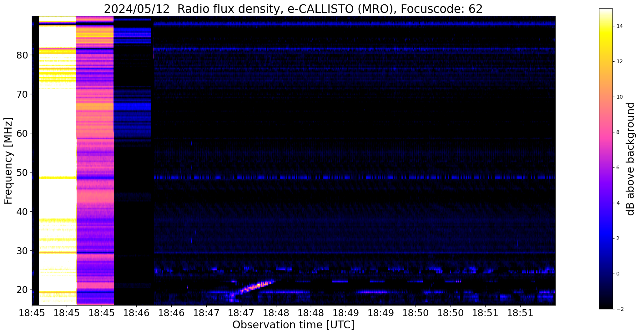Click the 0 dB colorbar tick label
Image resolution: width=640 pixels, height=334 pixels.
point(617,274)
